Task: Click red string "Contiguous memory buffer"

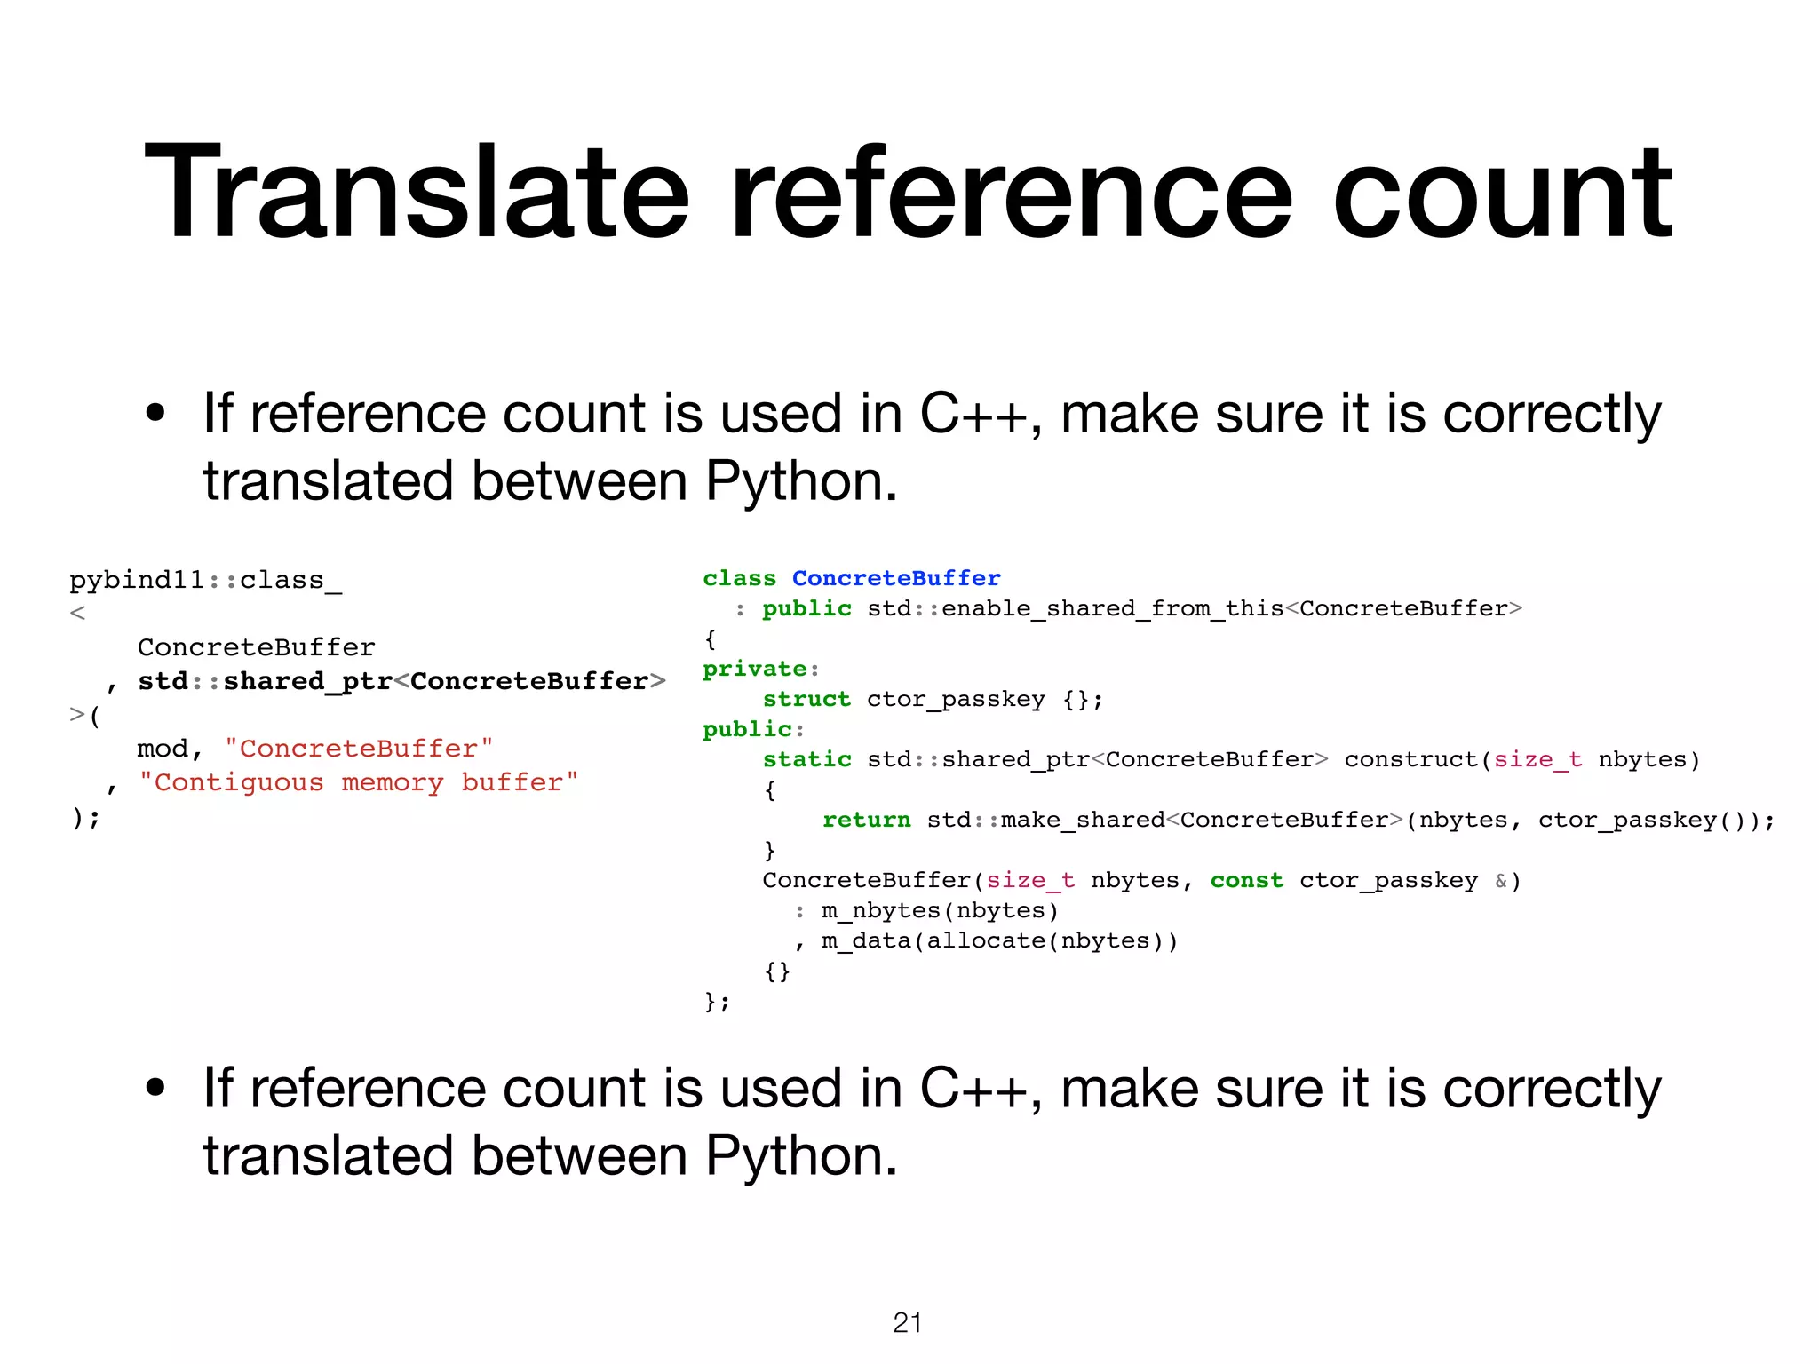Action: (359, 782)
